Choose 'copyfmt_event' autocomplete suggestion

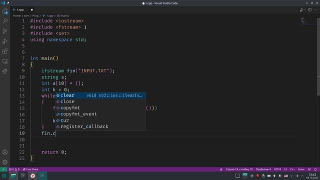[x=101, y=114]
